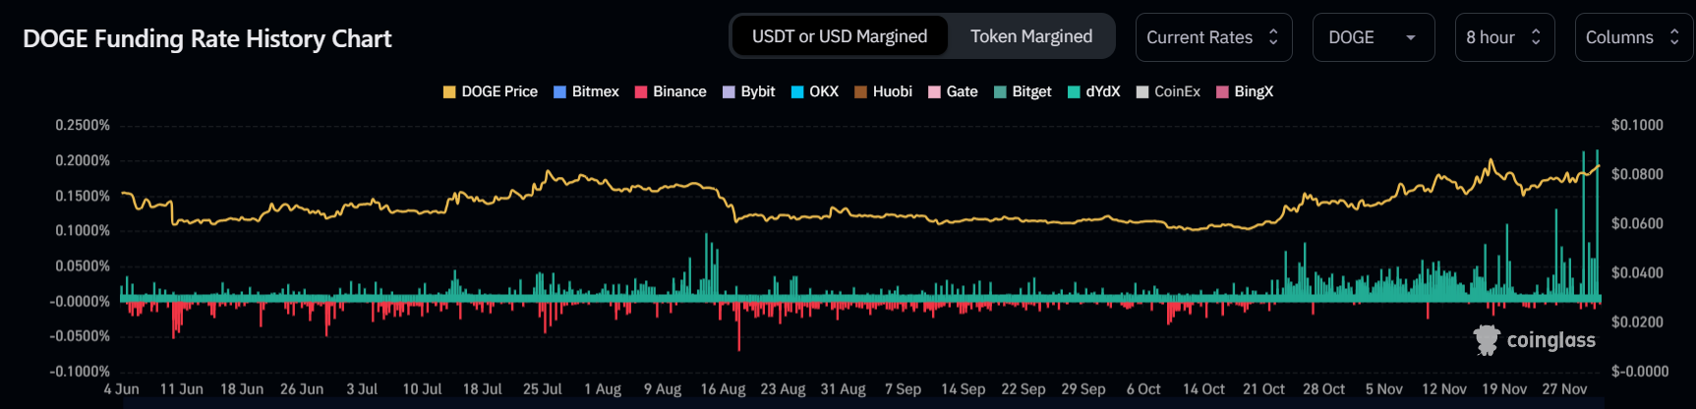Screen dimensions: 1696x409
Task: Toggle CoinEx legend series
Action: pyautogui.click(x=1168, y=91)
